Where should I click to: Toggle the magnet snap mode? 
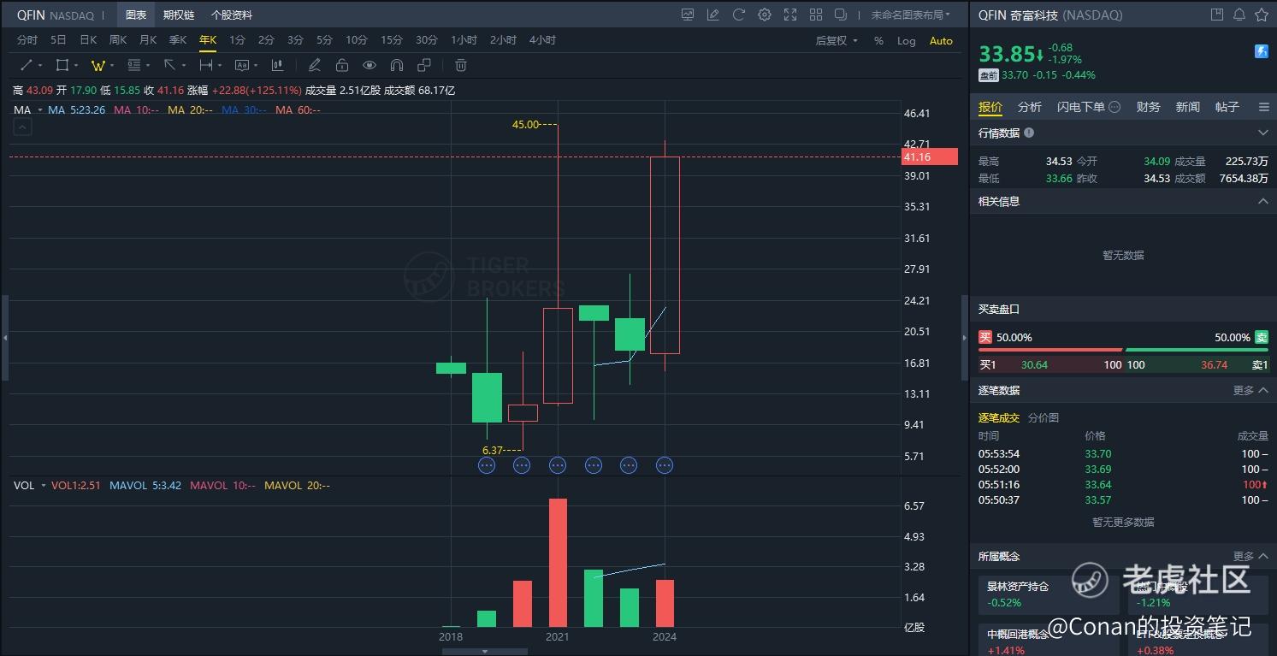click(x=397, y=65)
